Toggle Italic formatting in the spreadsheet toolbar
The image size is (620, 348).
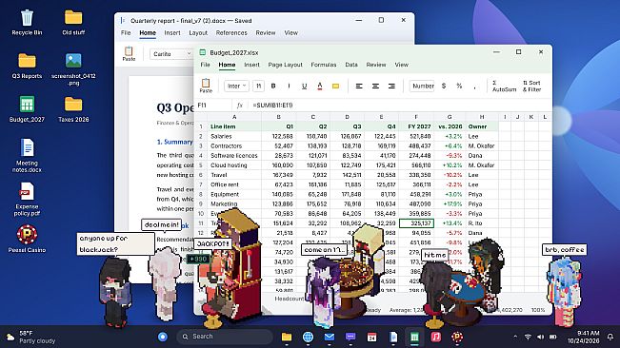(x=289, y=86)
